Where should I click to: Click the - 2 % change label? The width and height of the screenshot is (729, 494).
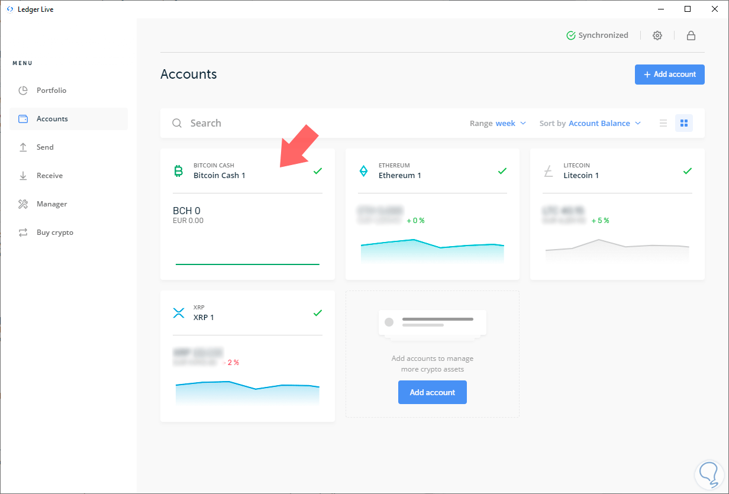click(x=231, y=363)
